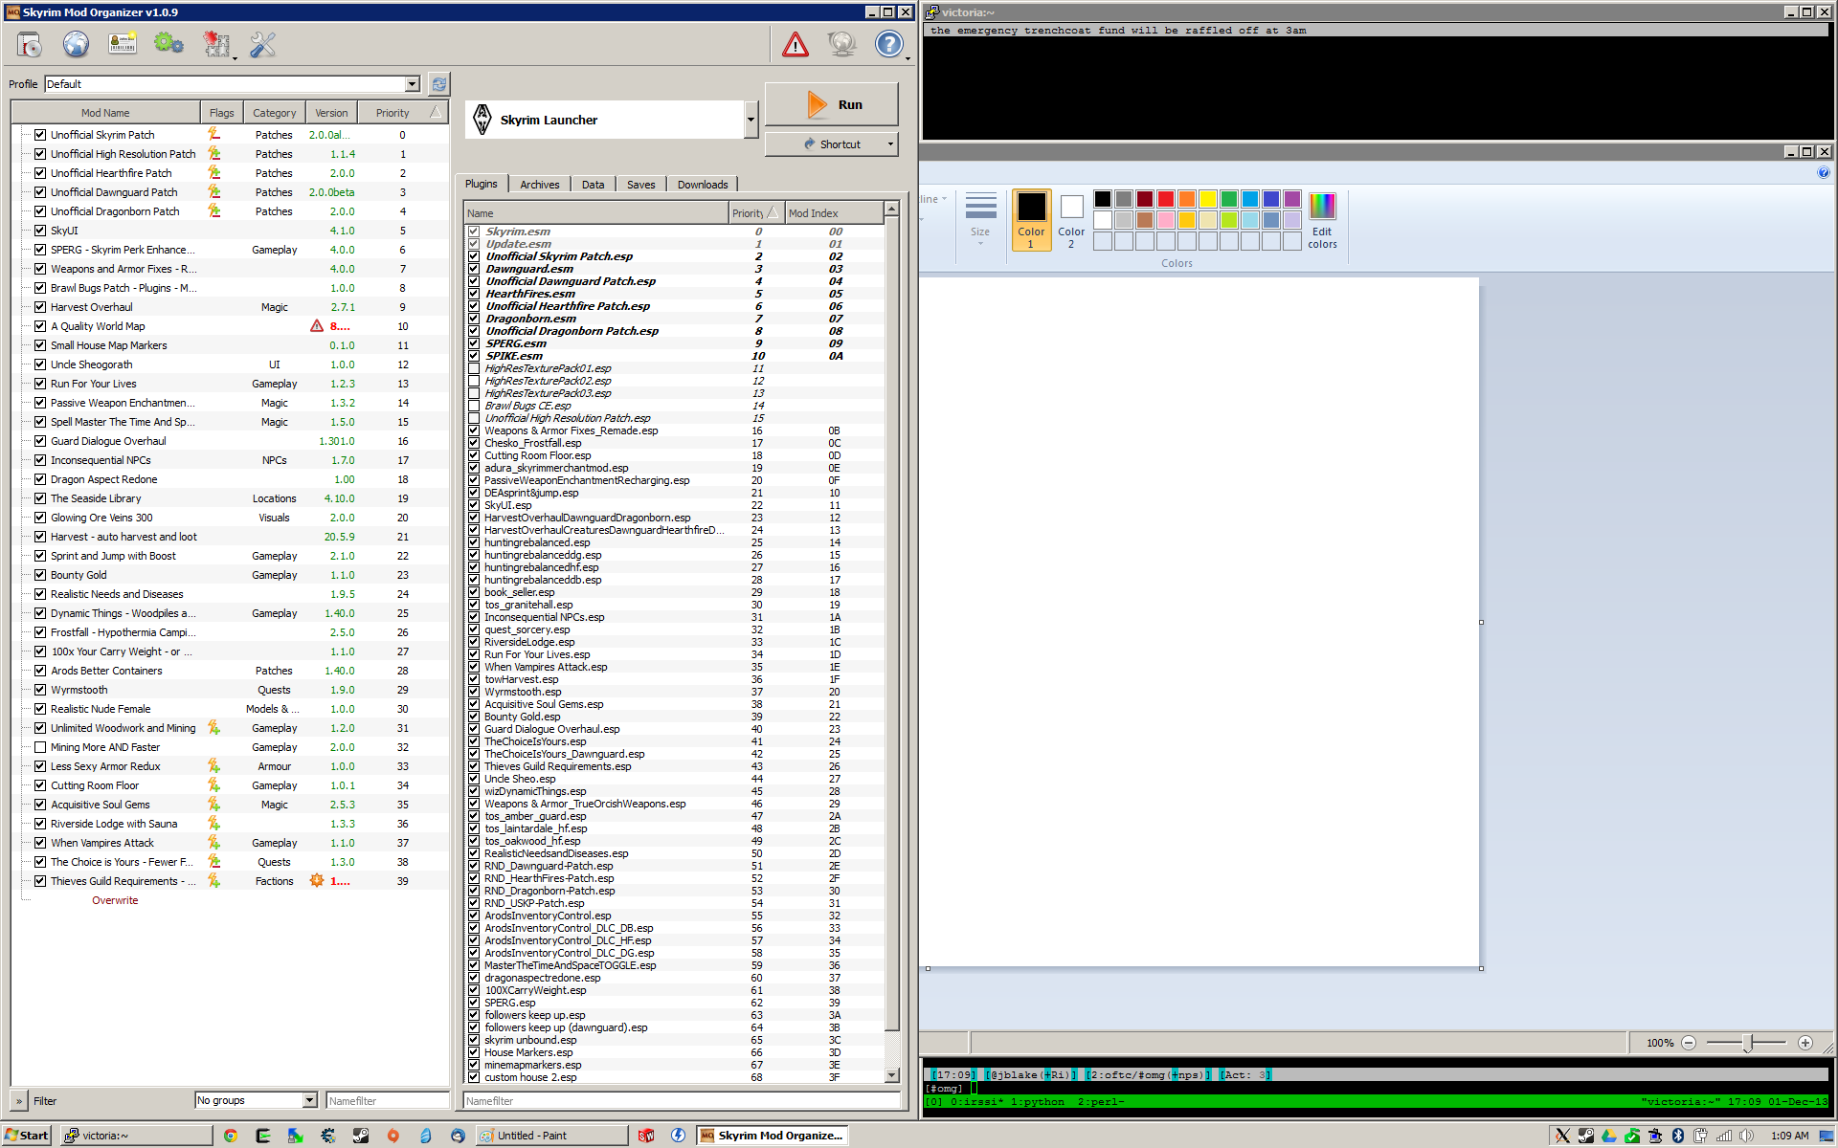Click the gray update globe icon
The width and height of the screenshot is (1838, 1148).
pyautogui.click(x=842, y=44)
